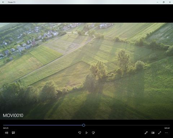The width and height of the screenshot is (173, 138).
Task: Click the MOVI0010 video title
Action: click(x=13, y=115)
